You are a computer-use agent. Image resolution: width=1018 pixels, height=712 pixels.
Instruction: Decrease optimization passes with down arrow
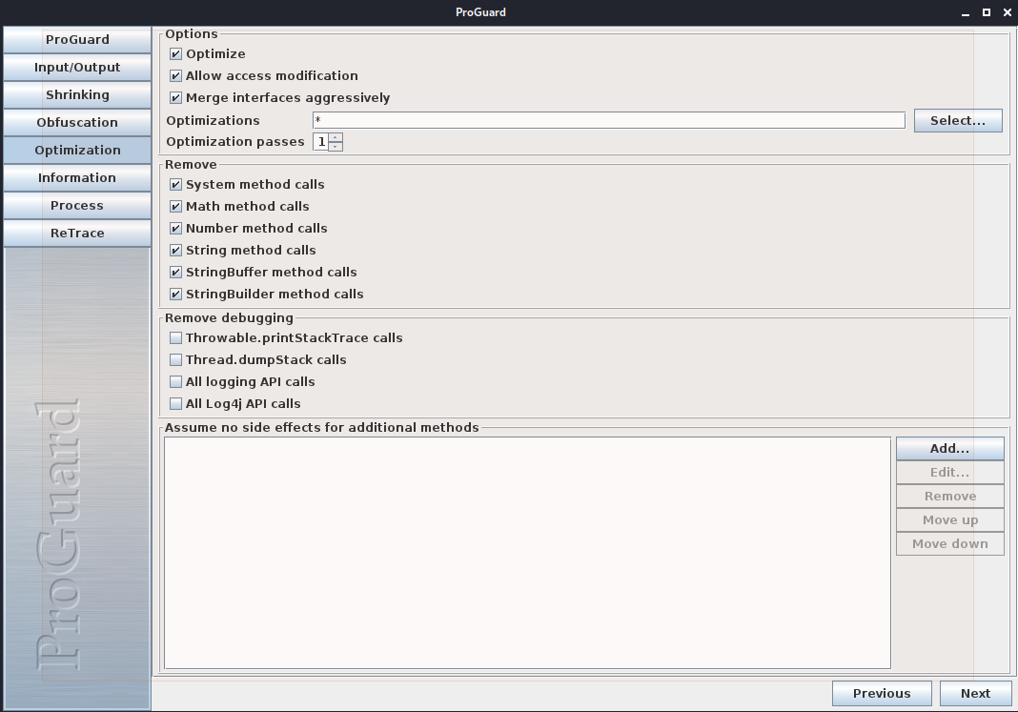(336, 147)
